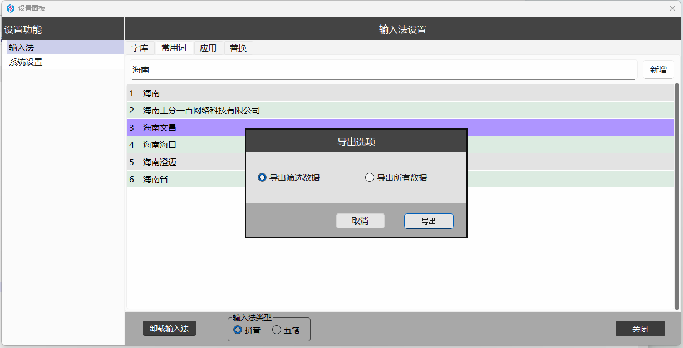683x348 pixels.
Task: Select 导出所有数据 radio option
Action: [x=369, y=178]
